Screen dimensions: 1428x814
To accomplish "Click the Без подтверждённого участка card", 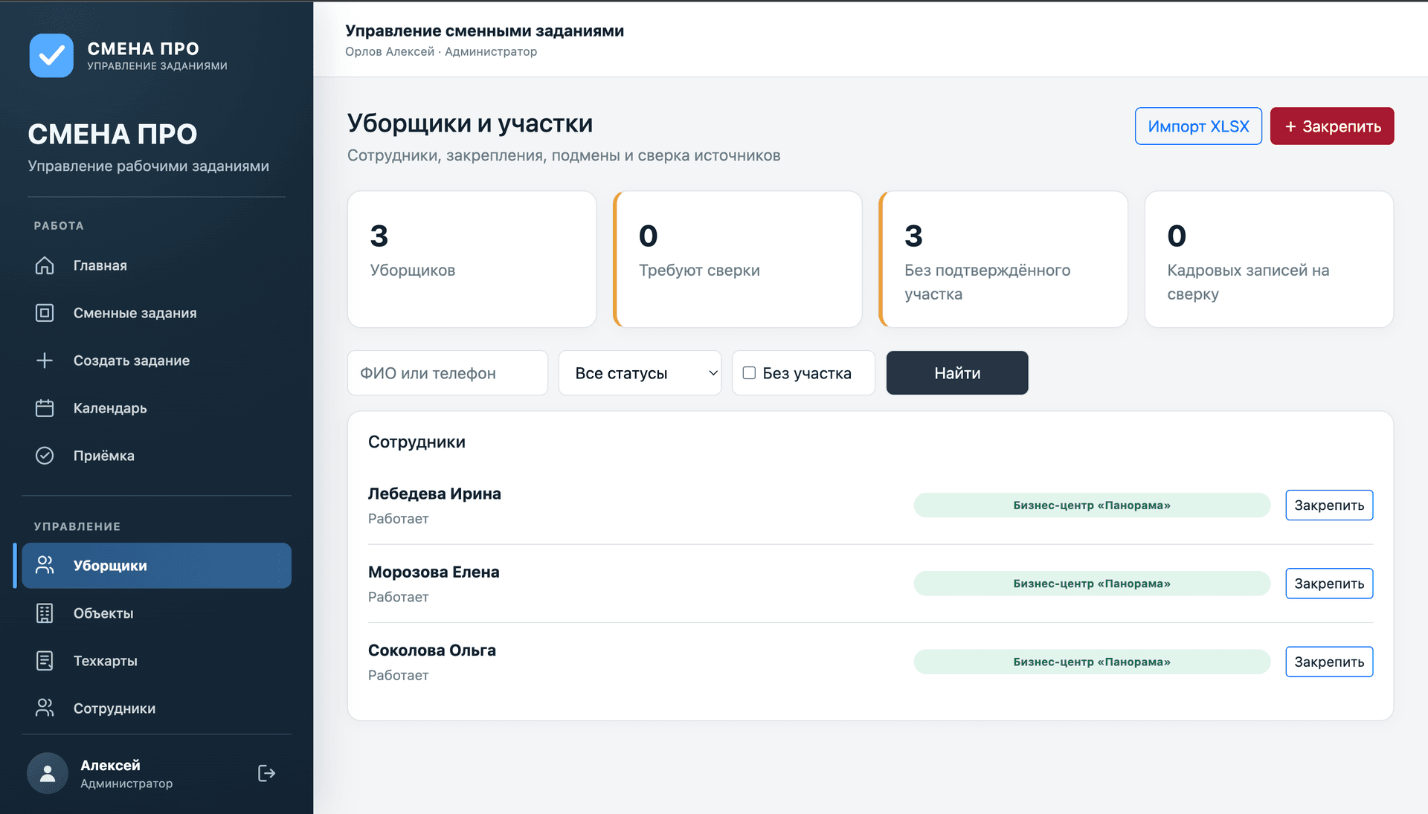I will click(x=1003, y=259).
